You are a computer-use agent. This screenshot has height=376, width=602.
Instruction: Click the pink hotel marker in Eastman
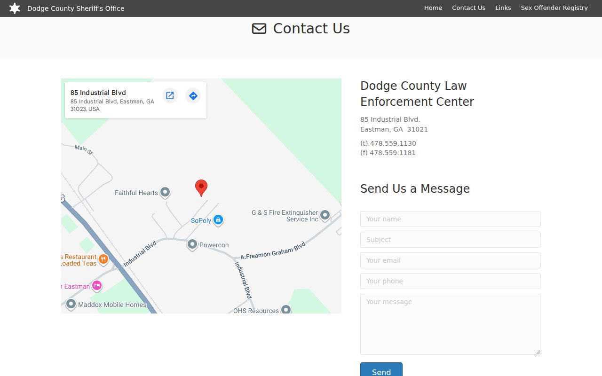point(97,286)
